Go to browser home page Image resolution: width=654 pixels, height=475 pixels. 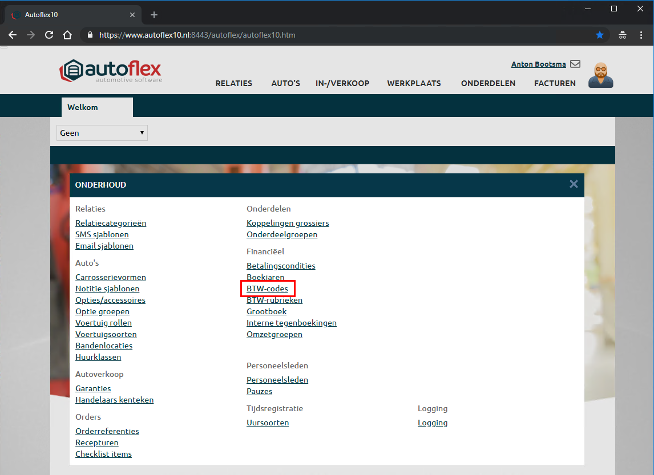(x=67, y=35)
